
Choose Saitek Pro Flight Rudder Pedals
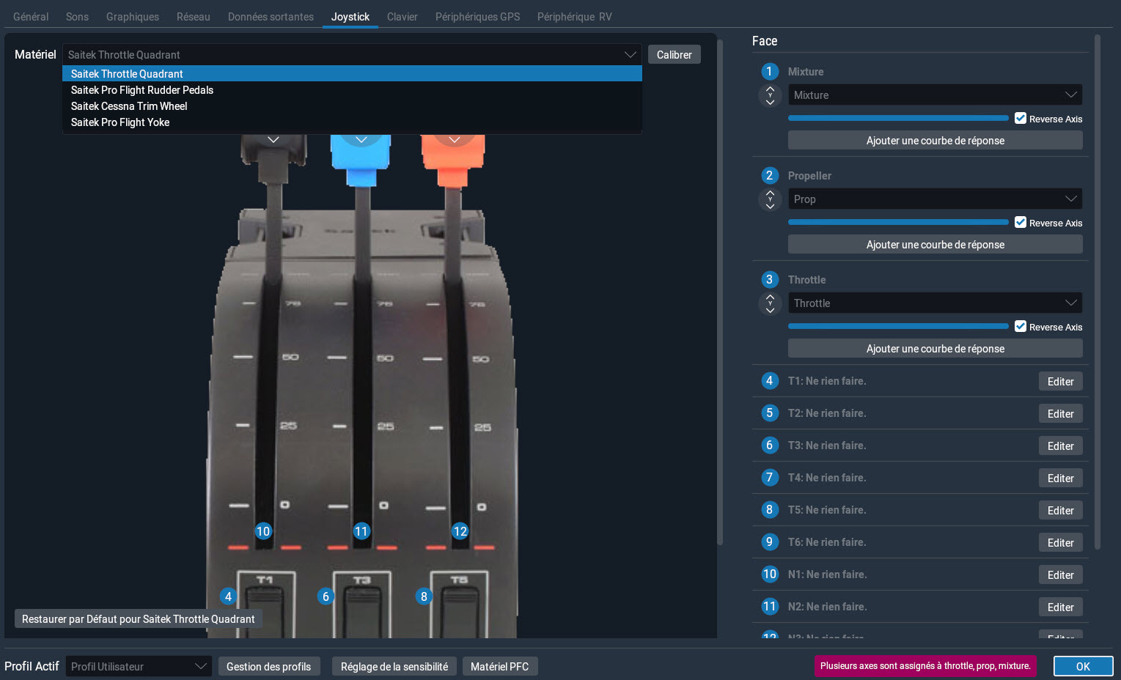[x=352, y=90]
